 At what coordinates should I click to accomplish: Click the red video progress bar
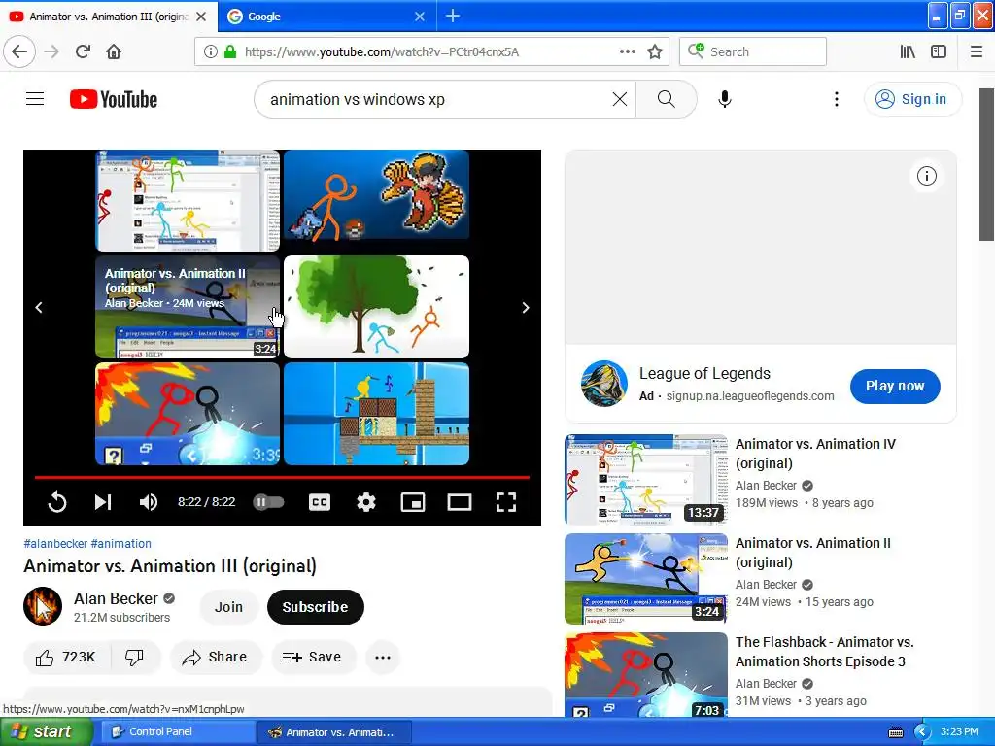283,476
